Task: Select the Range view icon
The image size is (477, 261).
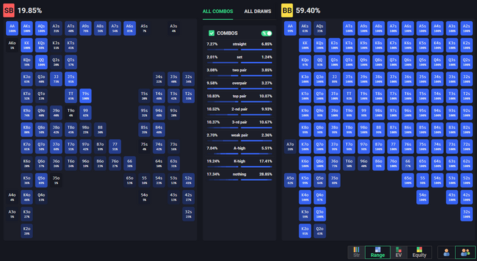Action: point(378,252)
